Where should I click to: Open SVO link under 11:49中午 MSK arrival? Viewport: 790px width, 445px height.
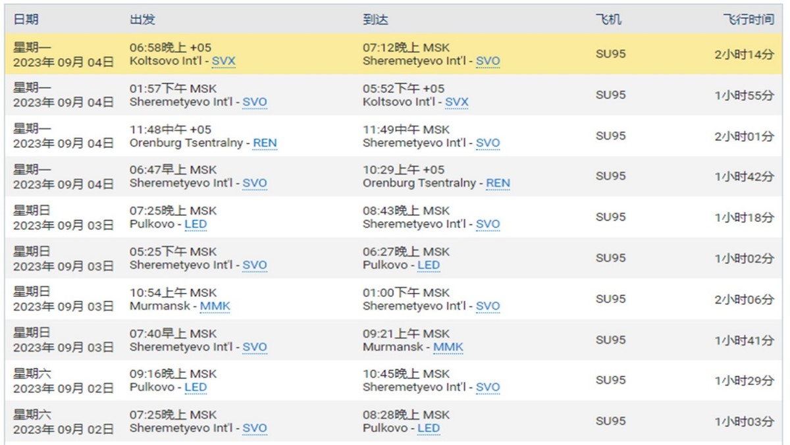click(x=488, y=143)
